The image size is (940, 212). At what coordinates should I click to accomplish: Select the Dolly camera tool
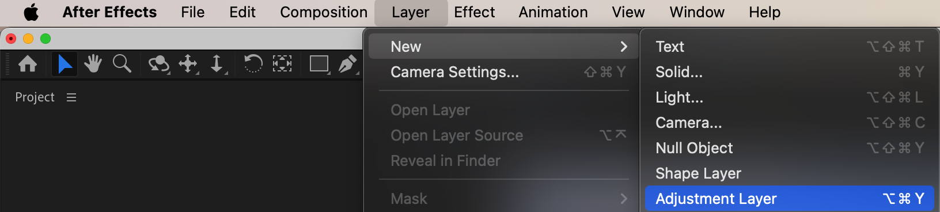[x=217, y=64]
